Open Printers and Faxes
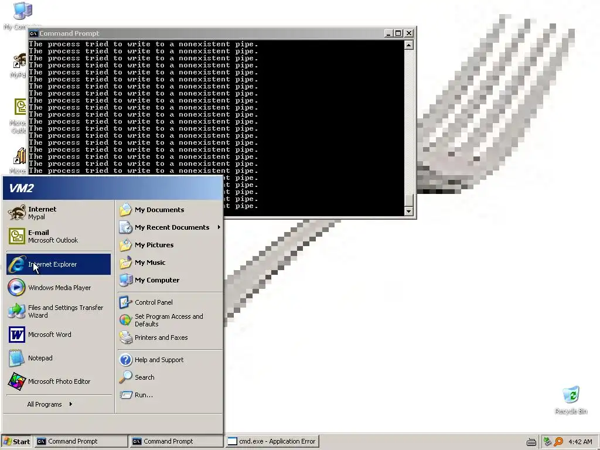 (170, 337)
